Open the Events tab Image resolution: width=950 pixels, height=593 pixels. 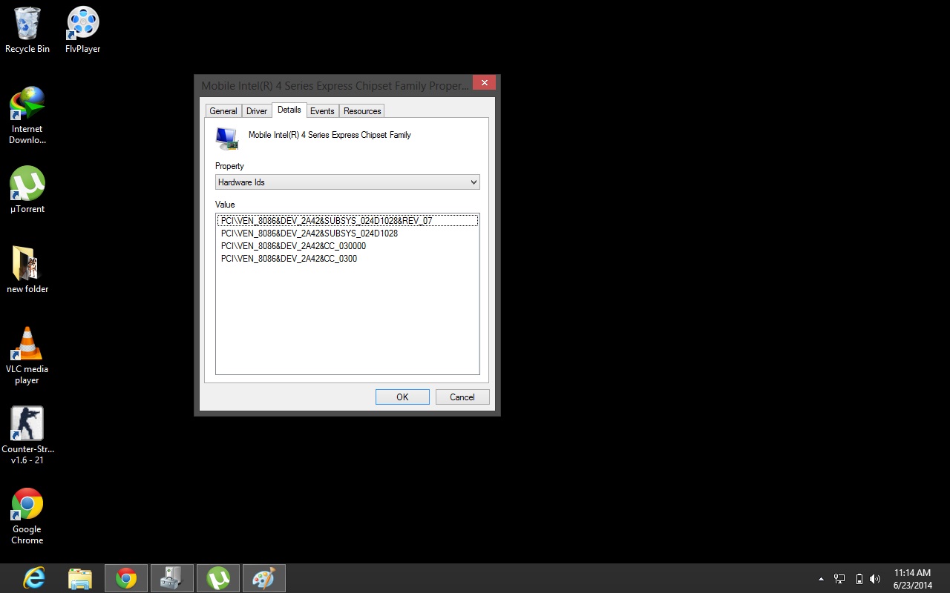322,111
